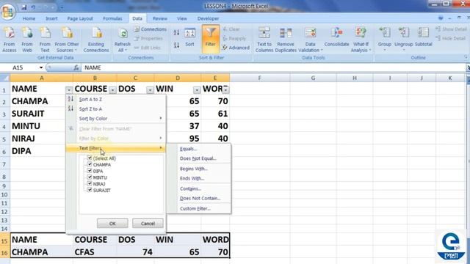Image resolution: width=470 pixels, height=264 pixels.
Task: Click the Group outline button
Action: [x=385, y=38]
